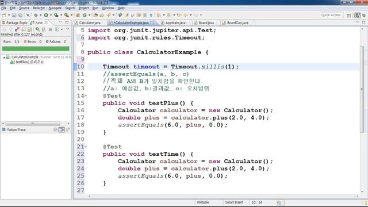Open the Coverage dropdown arrow
Image resolution: width=368 pixels, height=207 pixels.
(x=61, y=16)
